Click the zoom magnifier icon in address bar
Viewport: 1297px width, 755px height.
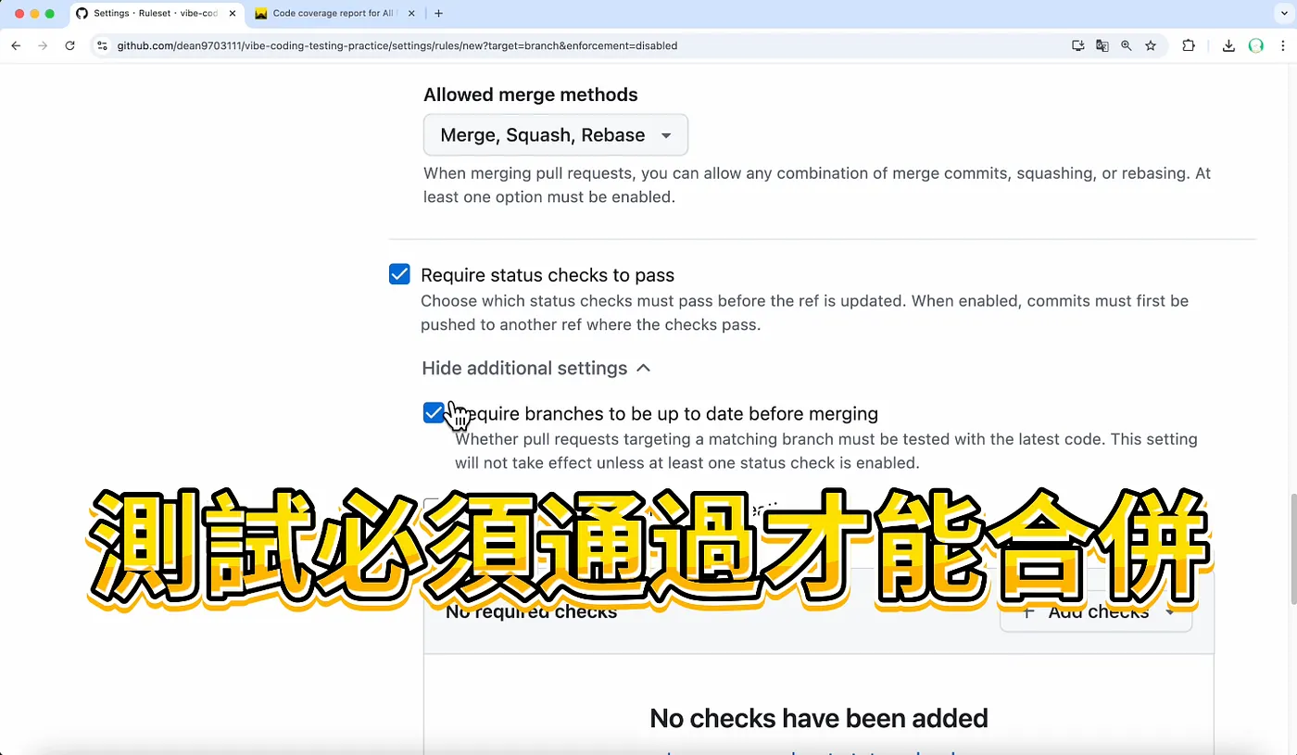click(x=1127, y=45)
